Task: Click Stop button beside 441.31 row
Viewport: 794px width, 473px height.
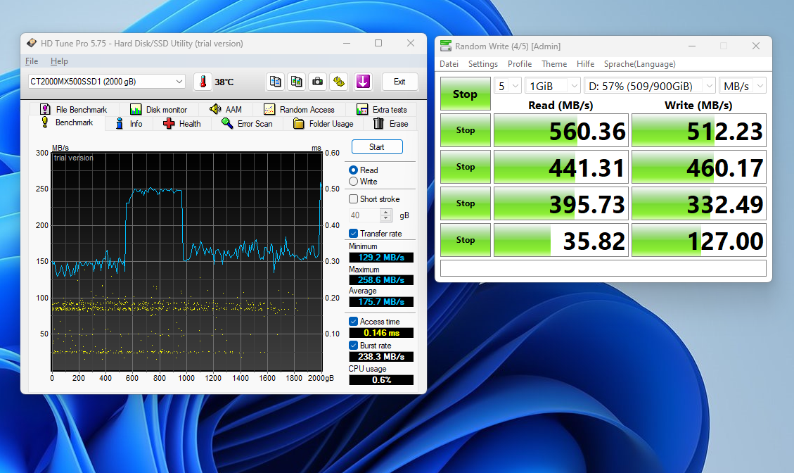Action: tap(466, 167)
